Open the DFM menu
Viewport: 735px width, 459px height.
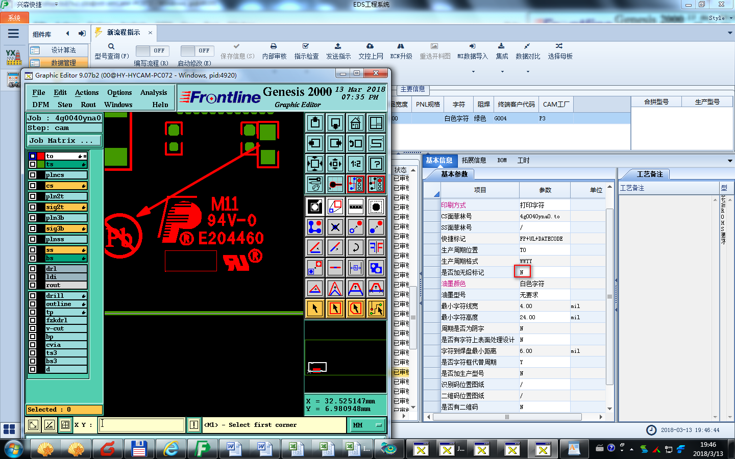[41, 105]
